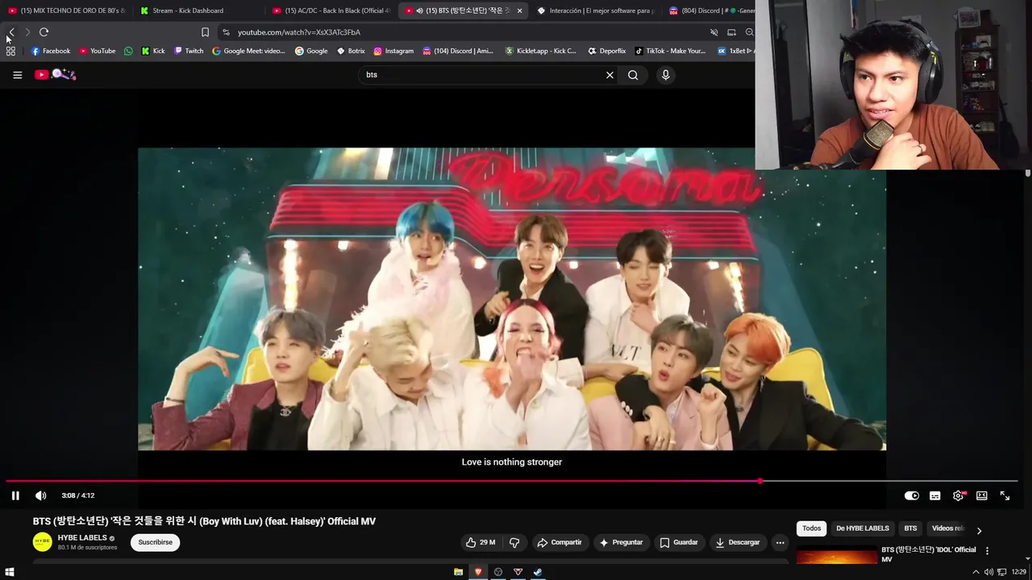
Task: Bookmark this page icon
Action: pos(205,32)
